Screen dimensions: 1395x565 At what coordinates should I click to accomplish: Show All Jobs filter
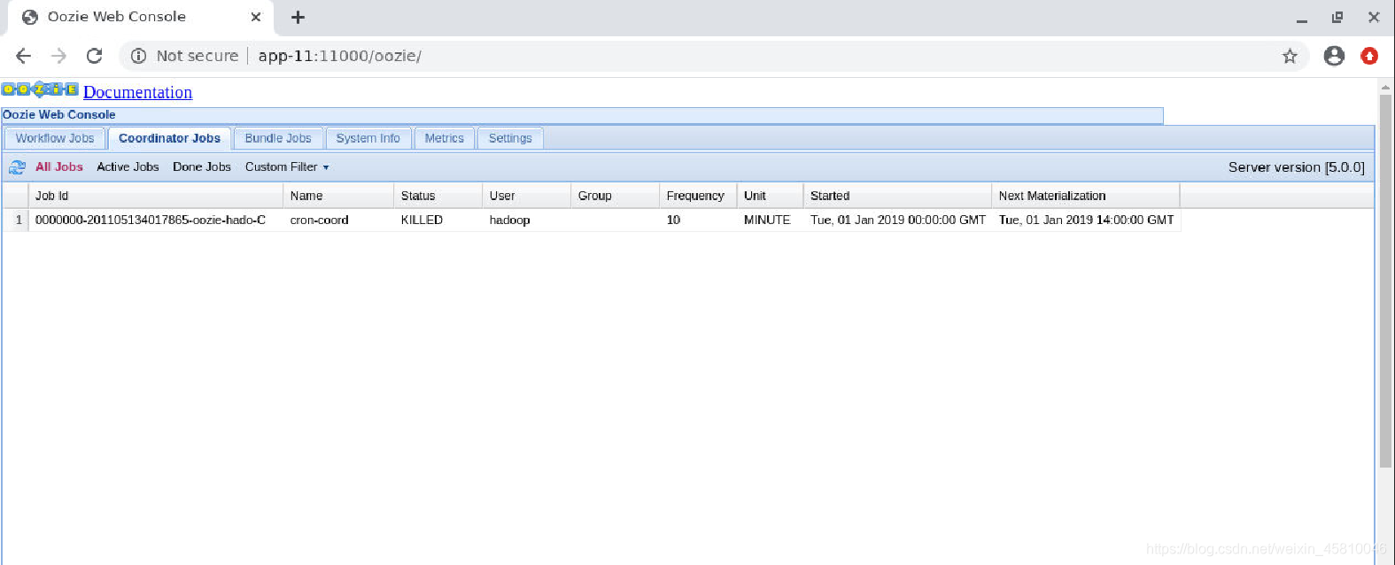[x=59, y=166]
